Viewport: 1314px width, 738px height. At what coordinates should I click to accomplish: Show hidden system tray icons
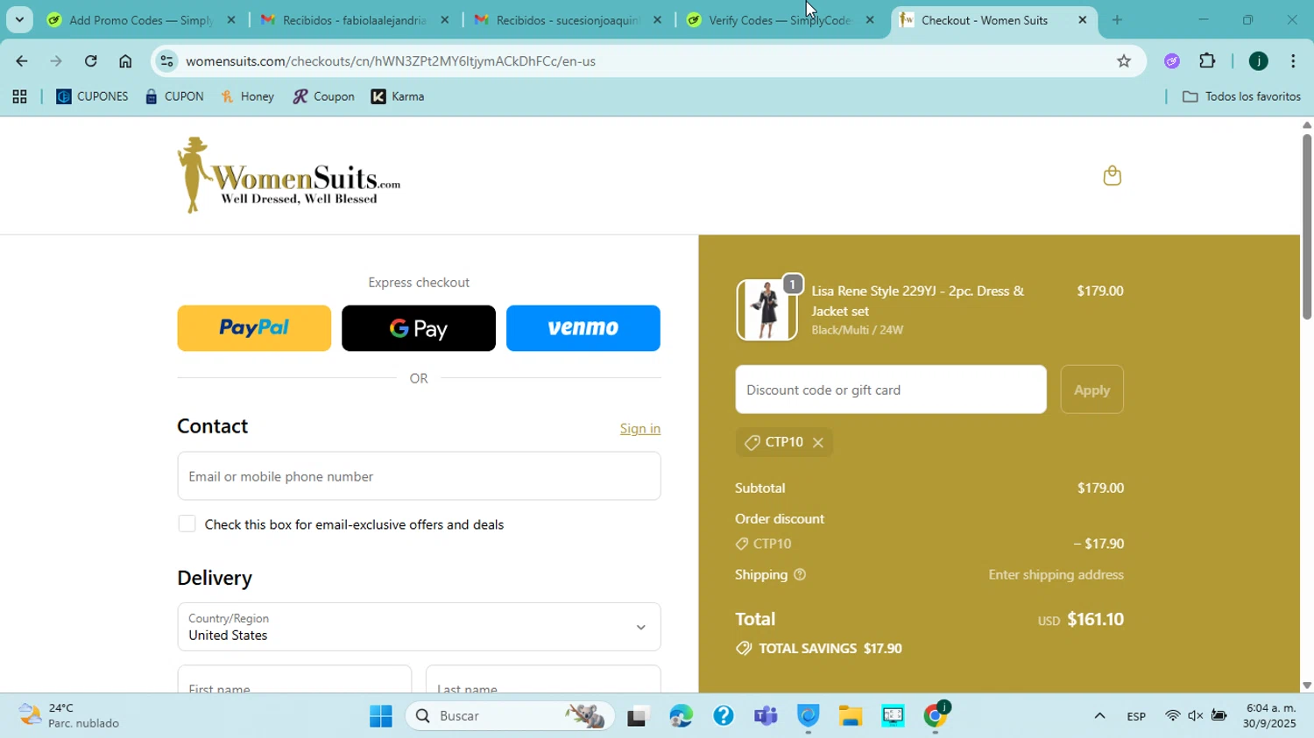(1099, 716)
